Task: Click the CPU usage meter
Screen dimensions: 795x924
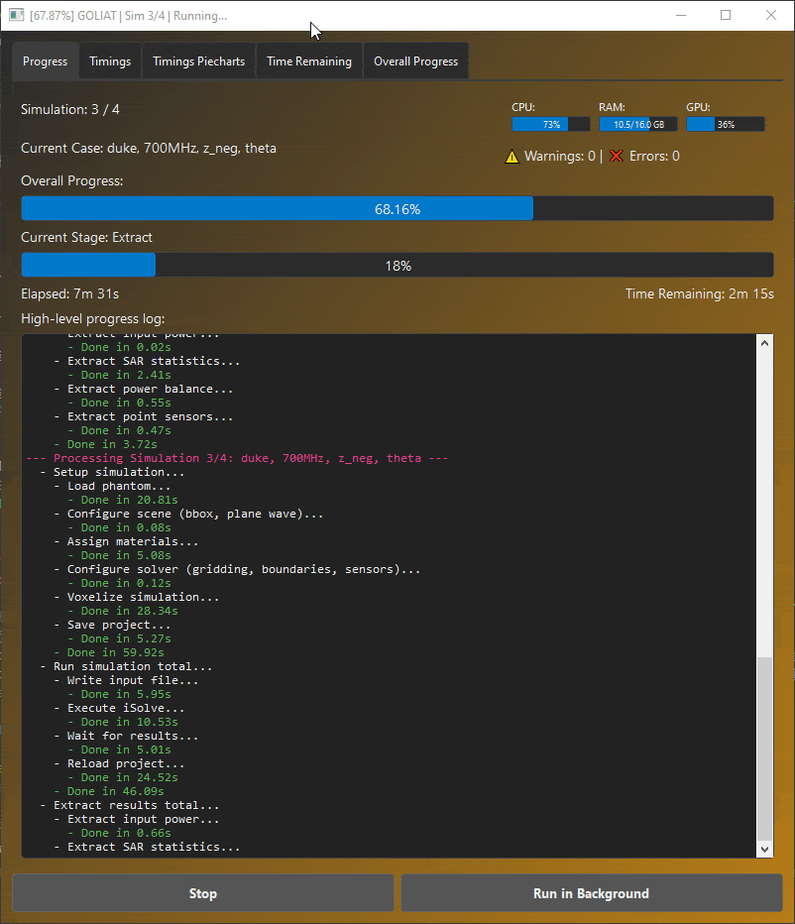Action: [x=551, y=123]
